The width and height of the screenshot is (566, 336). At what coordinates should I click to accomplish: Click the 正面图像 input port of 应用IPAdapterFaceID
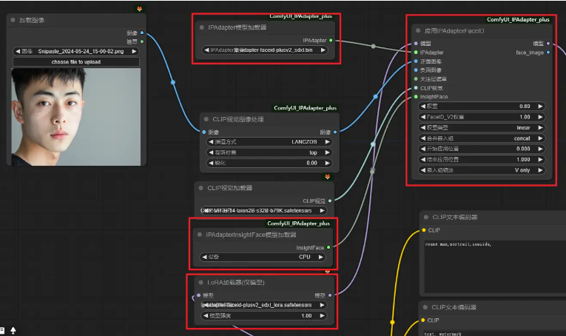(416, 61)
